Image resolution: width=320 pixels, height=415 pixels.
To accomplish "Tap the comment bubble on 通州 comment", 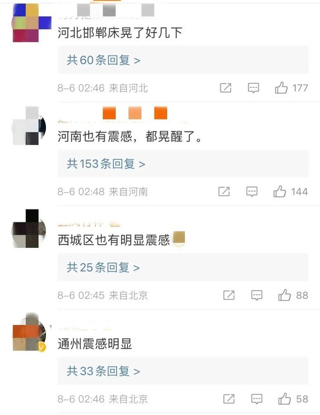I will click(257, 399).
